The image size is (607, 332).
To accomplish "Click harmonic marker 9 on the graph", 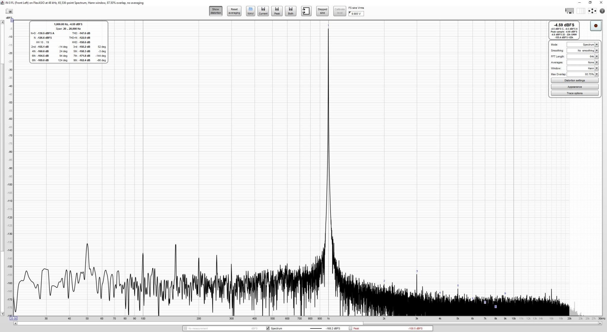I will 505,293.
